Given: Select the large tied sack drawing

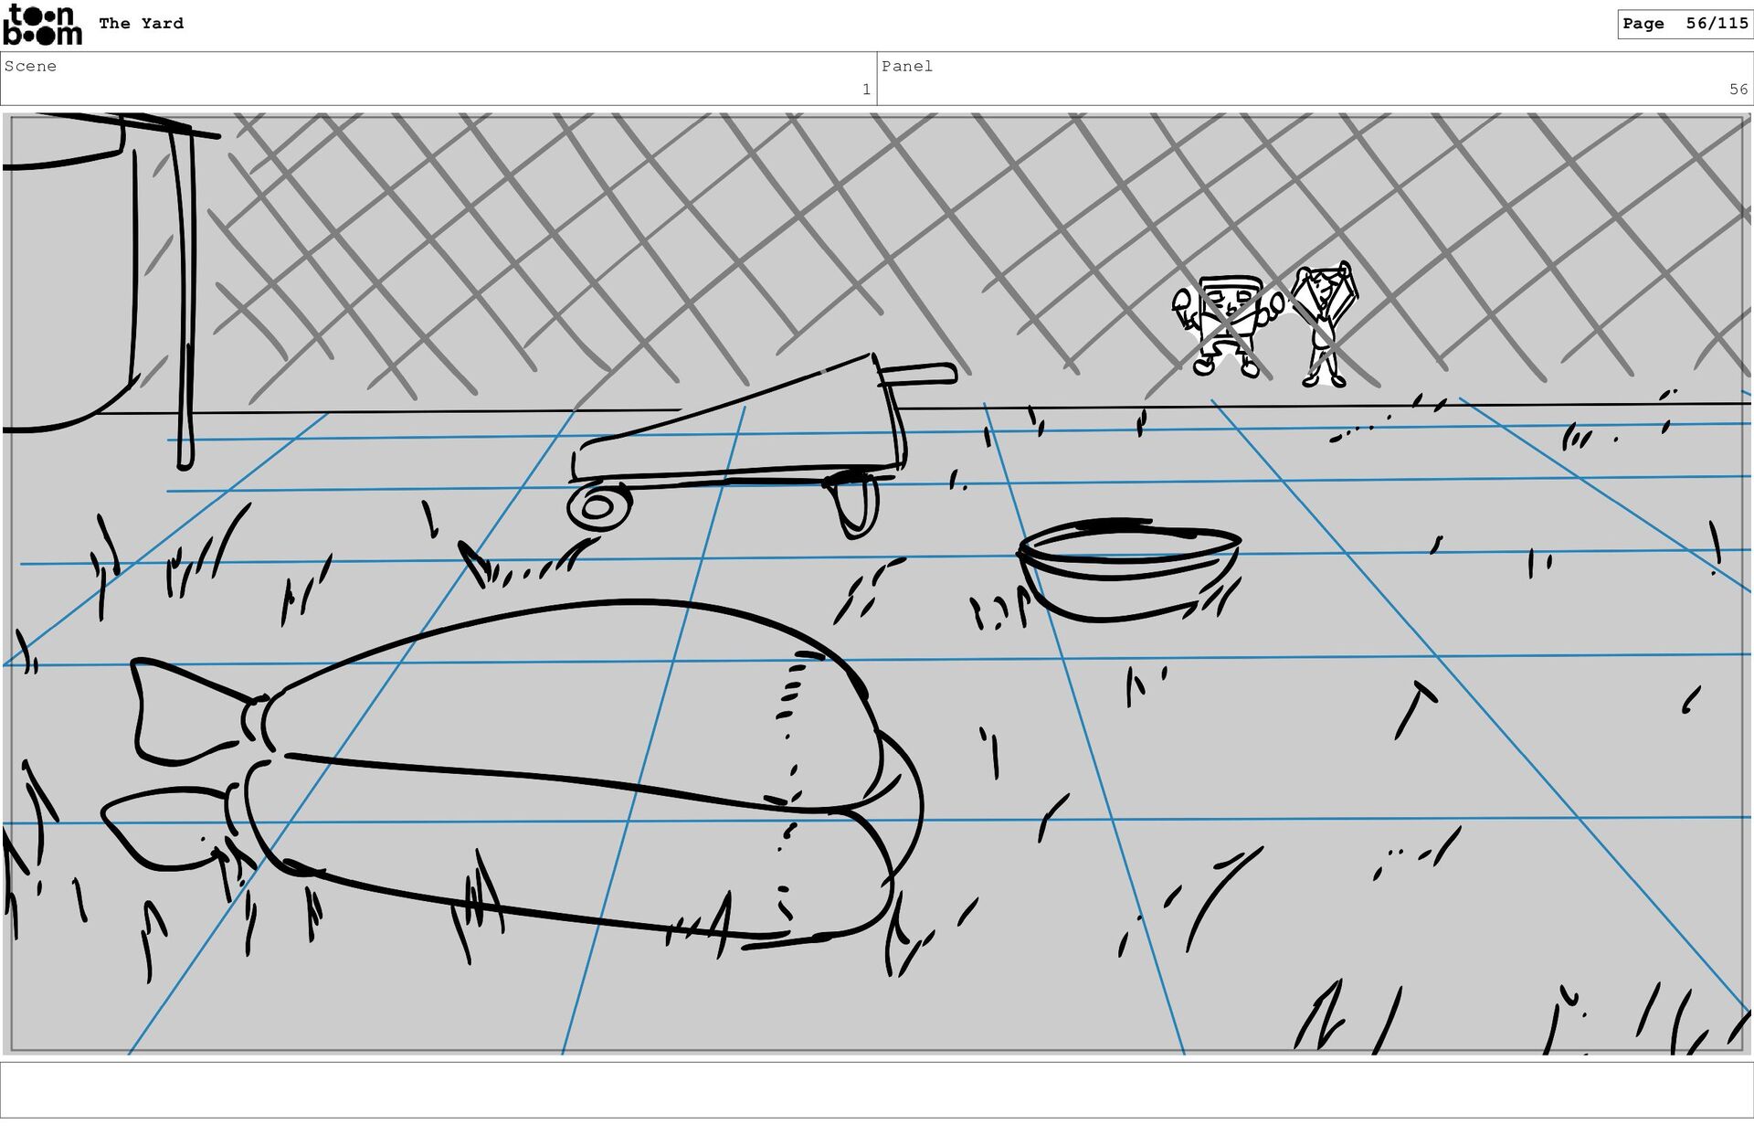Looking at the screenshot, I should [x=566, y=768].
